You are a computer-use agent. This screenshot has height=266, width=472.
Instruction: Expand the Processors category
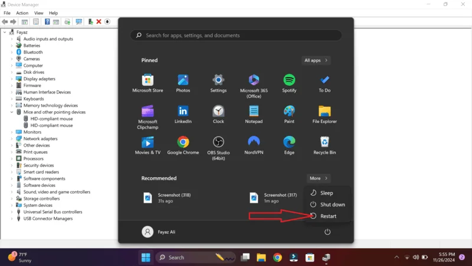coord(12,158)
